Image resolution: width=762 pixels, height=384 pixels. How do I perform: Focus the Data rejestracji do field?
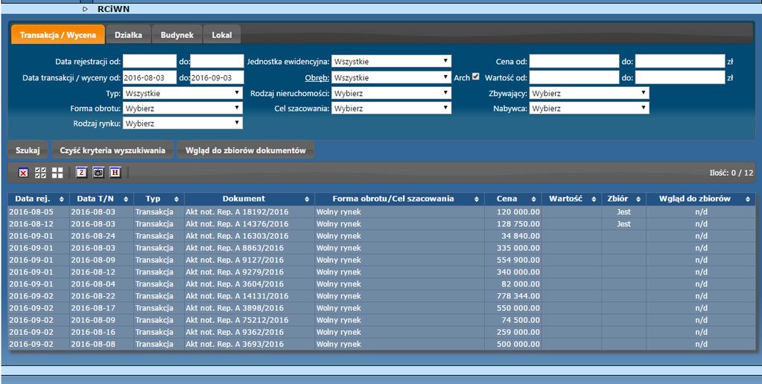(x=217, y=61)
